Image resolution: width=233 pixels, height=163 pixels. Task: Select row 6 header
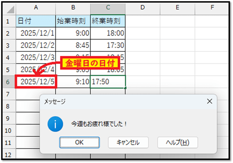click(8, 81)
